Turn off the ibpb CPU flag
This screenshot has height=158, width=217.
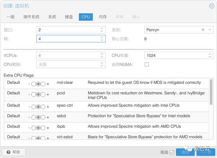click(x=34, y=128)
